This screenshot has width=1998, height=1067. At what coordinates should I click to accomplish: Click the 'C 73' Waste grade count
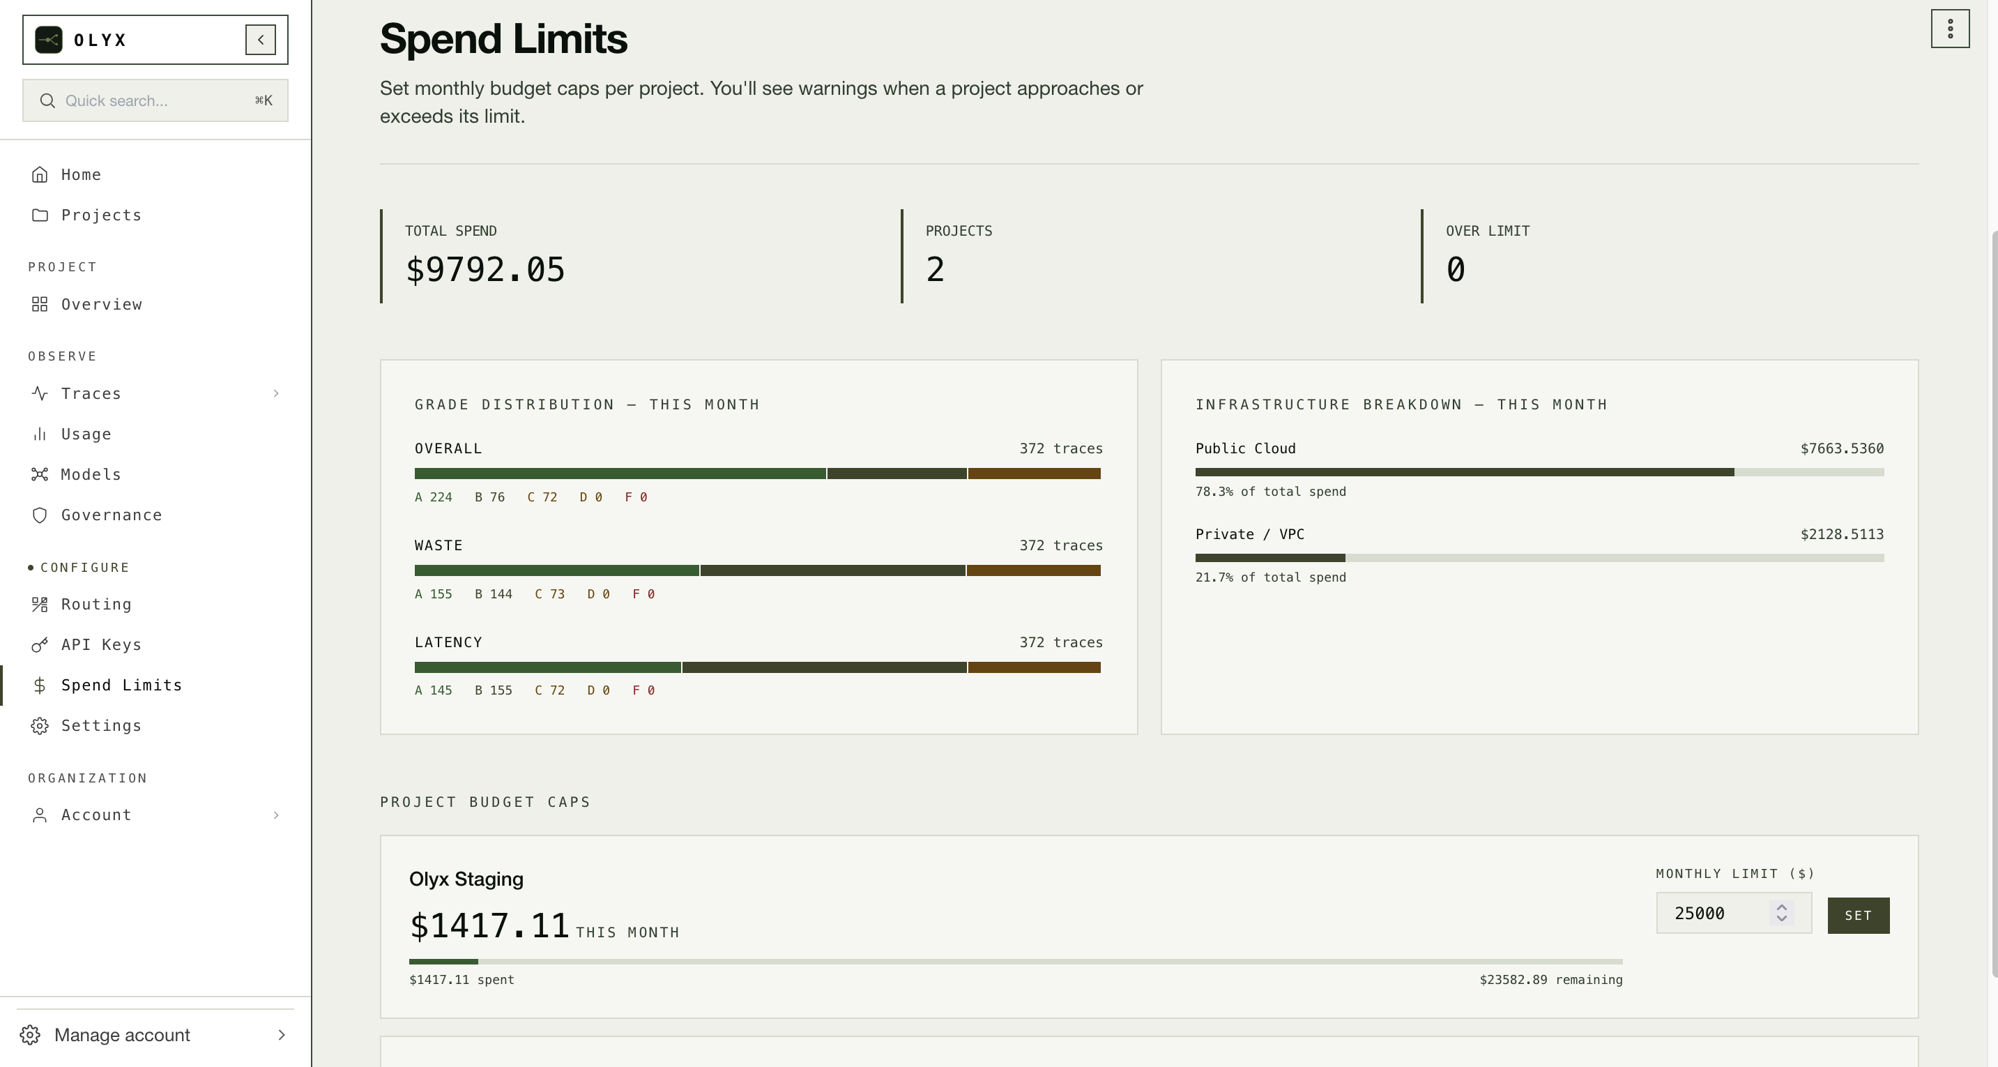click(x=550, y=594)
